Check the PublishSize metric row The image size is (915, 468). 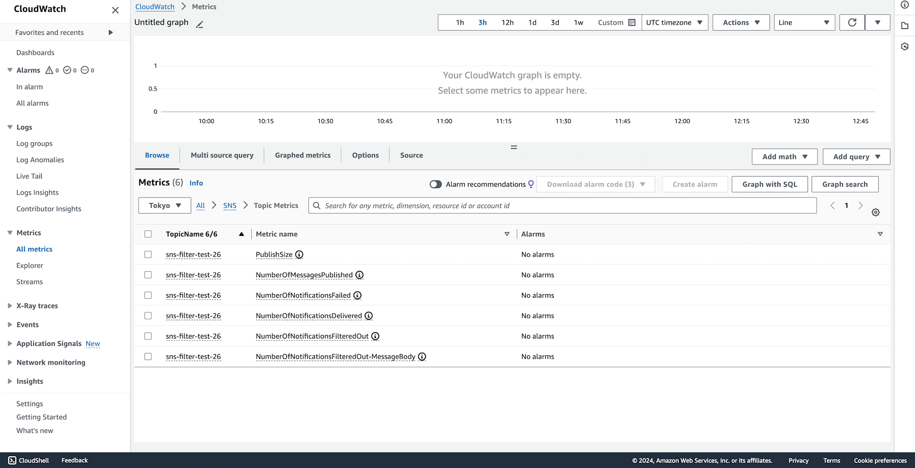(x=148, y=254)
